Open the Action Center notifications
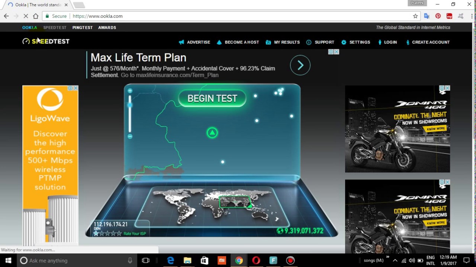Image resolution: width=476 pixels, height=267 pixels. 466,260
